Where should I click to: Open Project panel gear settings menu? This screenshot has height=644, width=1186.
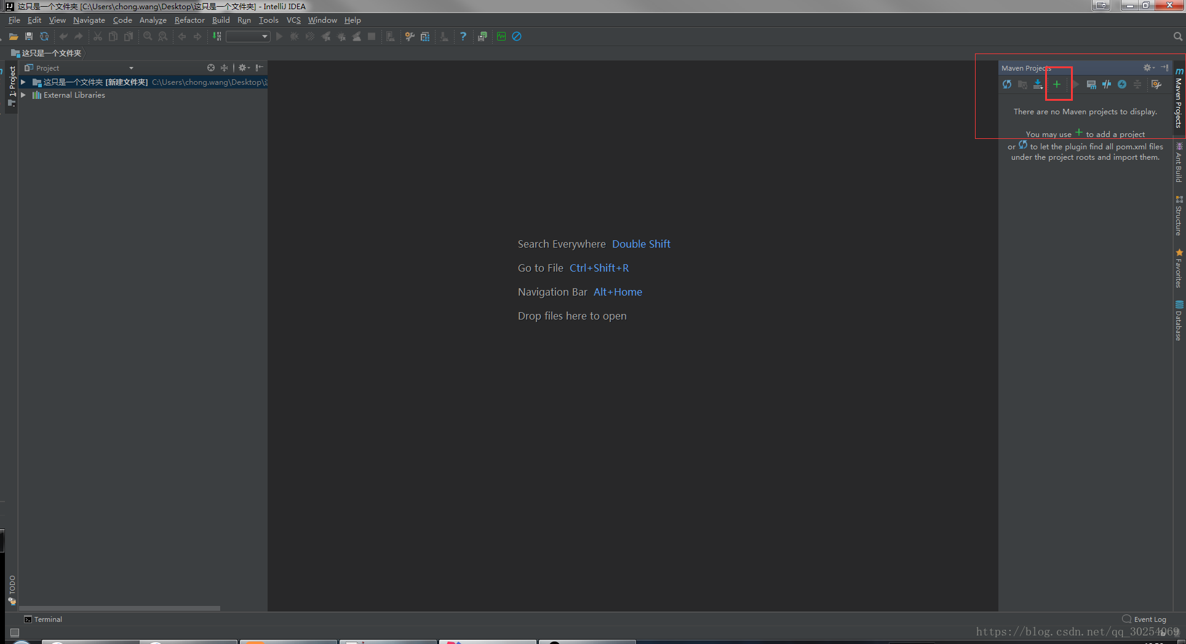click(x=244, y=68)
